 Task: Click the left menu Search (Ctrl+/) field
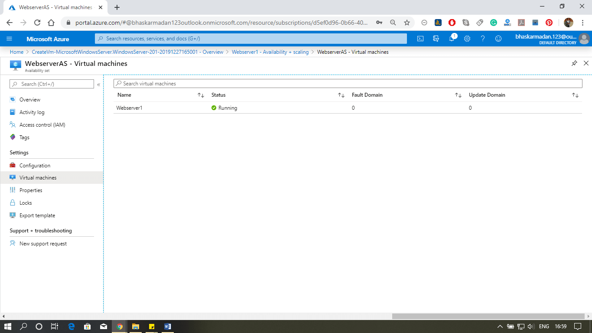coord(52,84)
